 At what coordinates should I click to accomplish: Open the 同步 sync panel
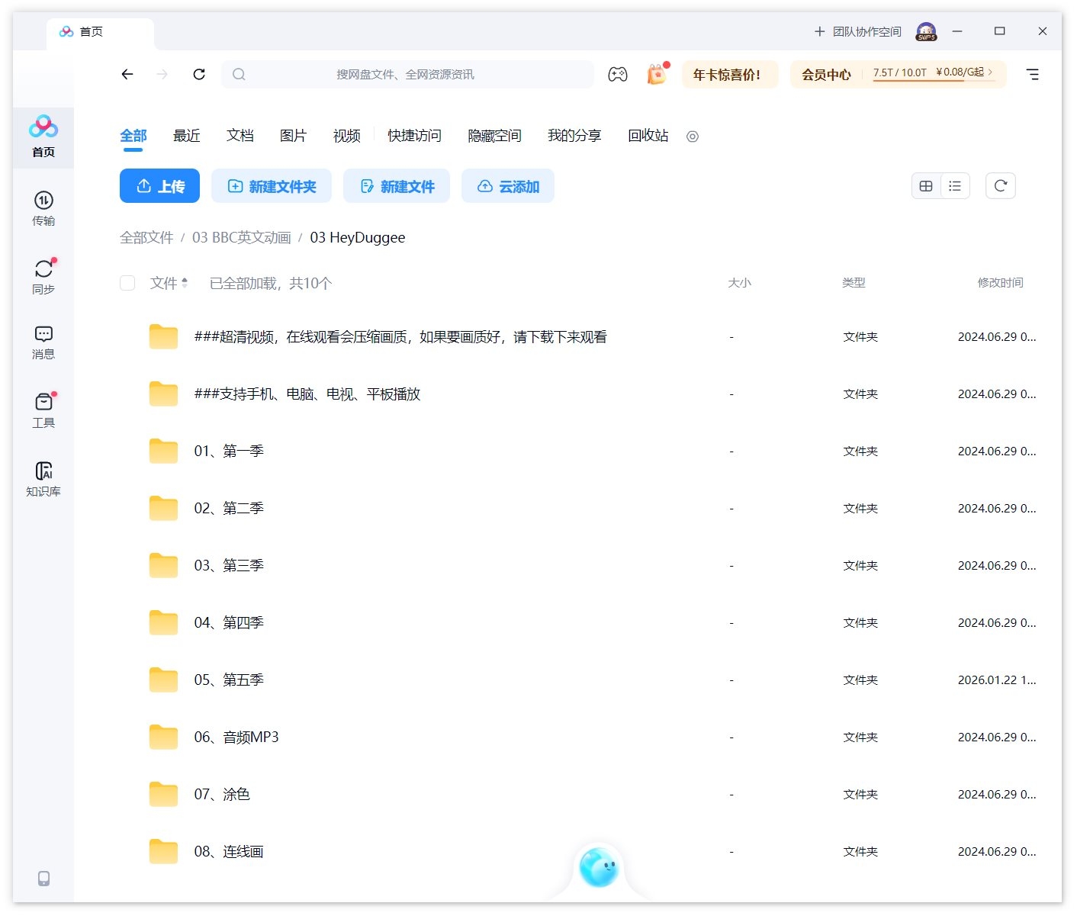[43, 275]
